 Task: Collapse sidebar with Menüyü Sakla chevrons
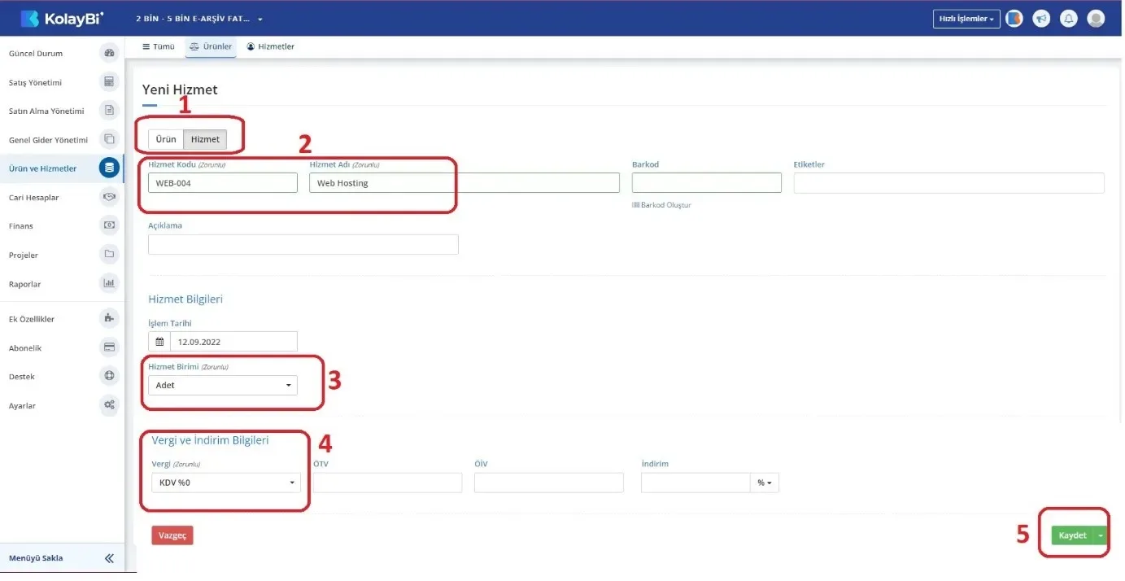109,558
